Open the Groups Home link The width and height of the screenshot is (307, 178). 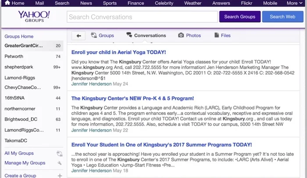19,36
